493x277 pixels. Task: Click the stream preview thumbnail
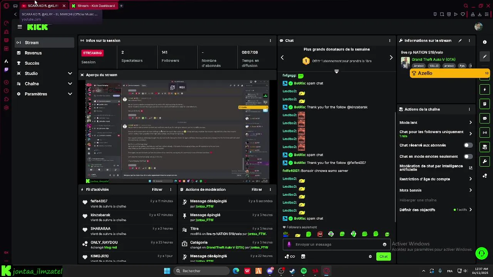(x=177, y=132)
